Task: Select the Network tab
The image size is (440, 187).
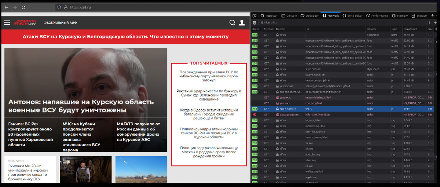Action: point(331,16)
